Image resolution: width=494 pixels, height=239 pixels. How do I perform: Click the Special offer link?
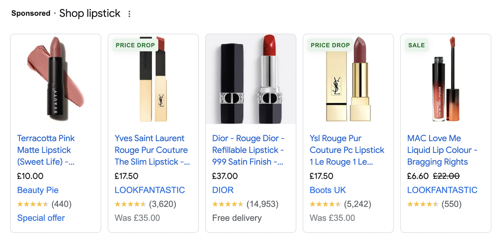[41, 218]
